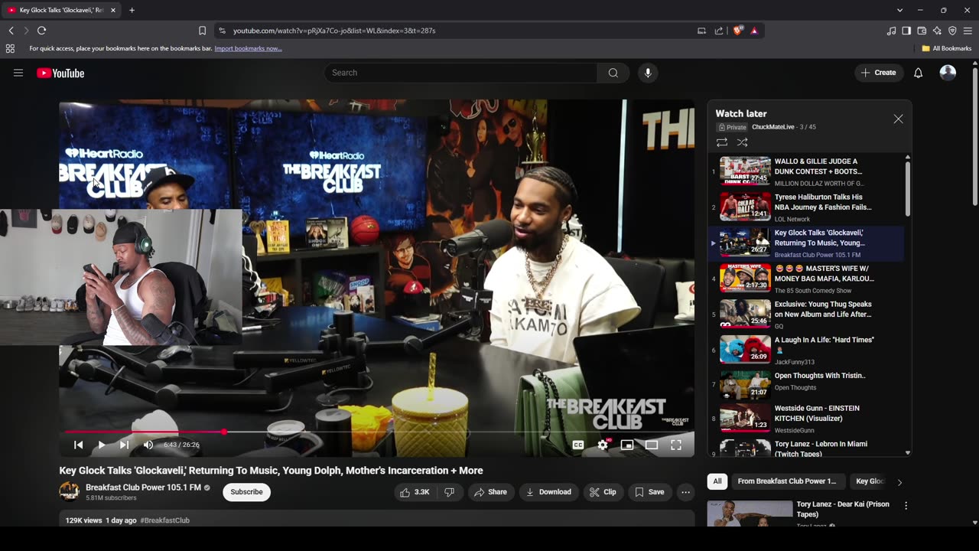Open 'Open Thoughts With Tristin' video
This screenshot has height=551, width=979.
click(x=806, y=385)
